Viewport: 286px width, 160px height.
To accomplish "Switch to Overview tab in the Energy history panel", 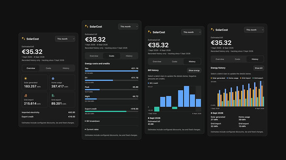I will tap(220, 59).
